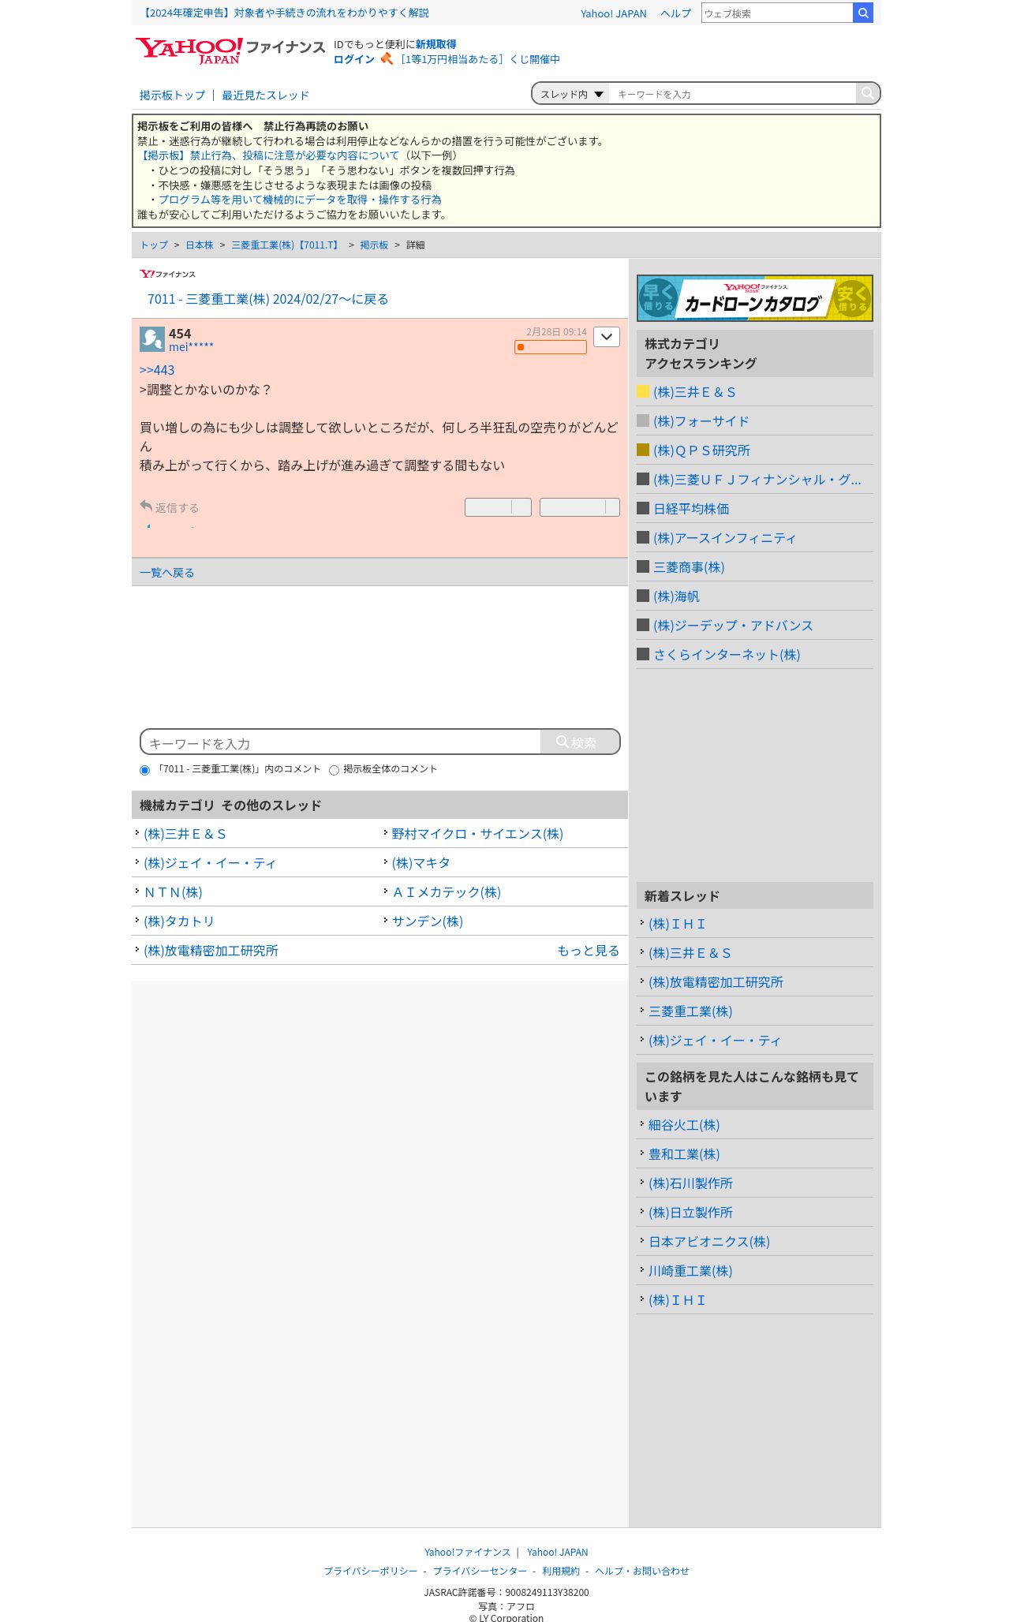Click the orange hammer icon beside ログイン
Viewport: 1013px width, 1622px height.
387,59
